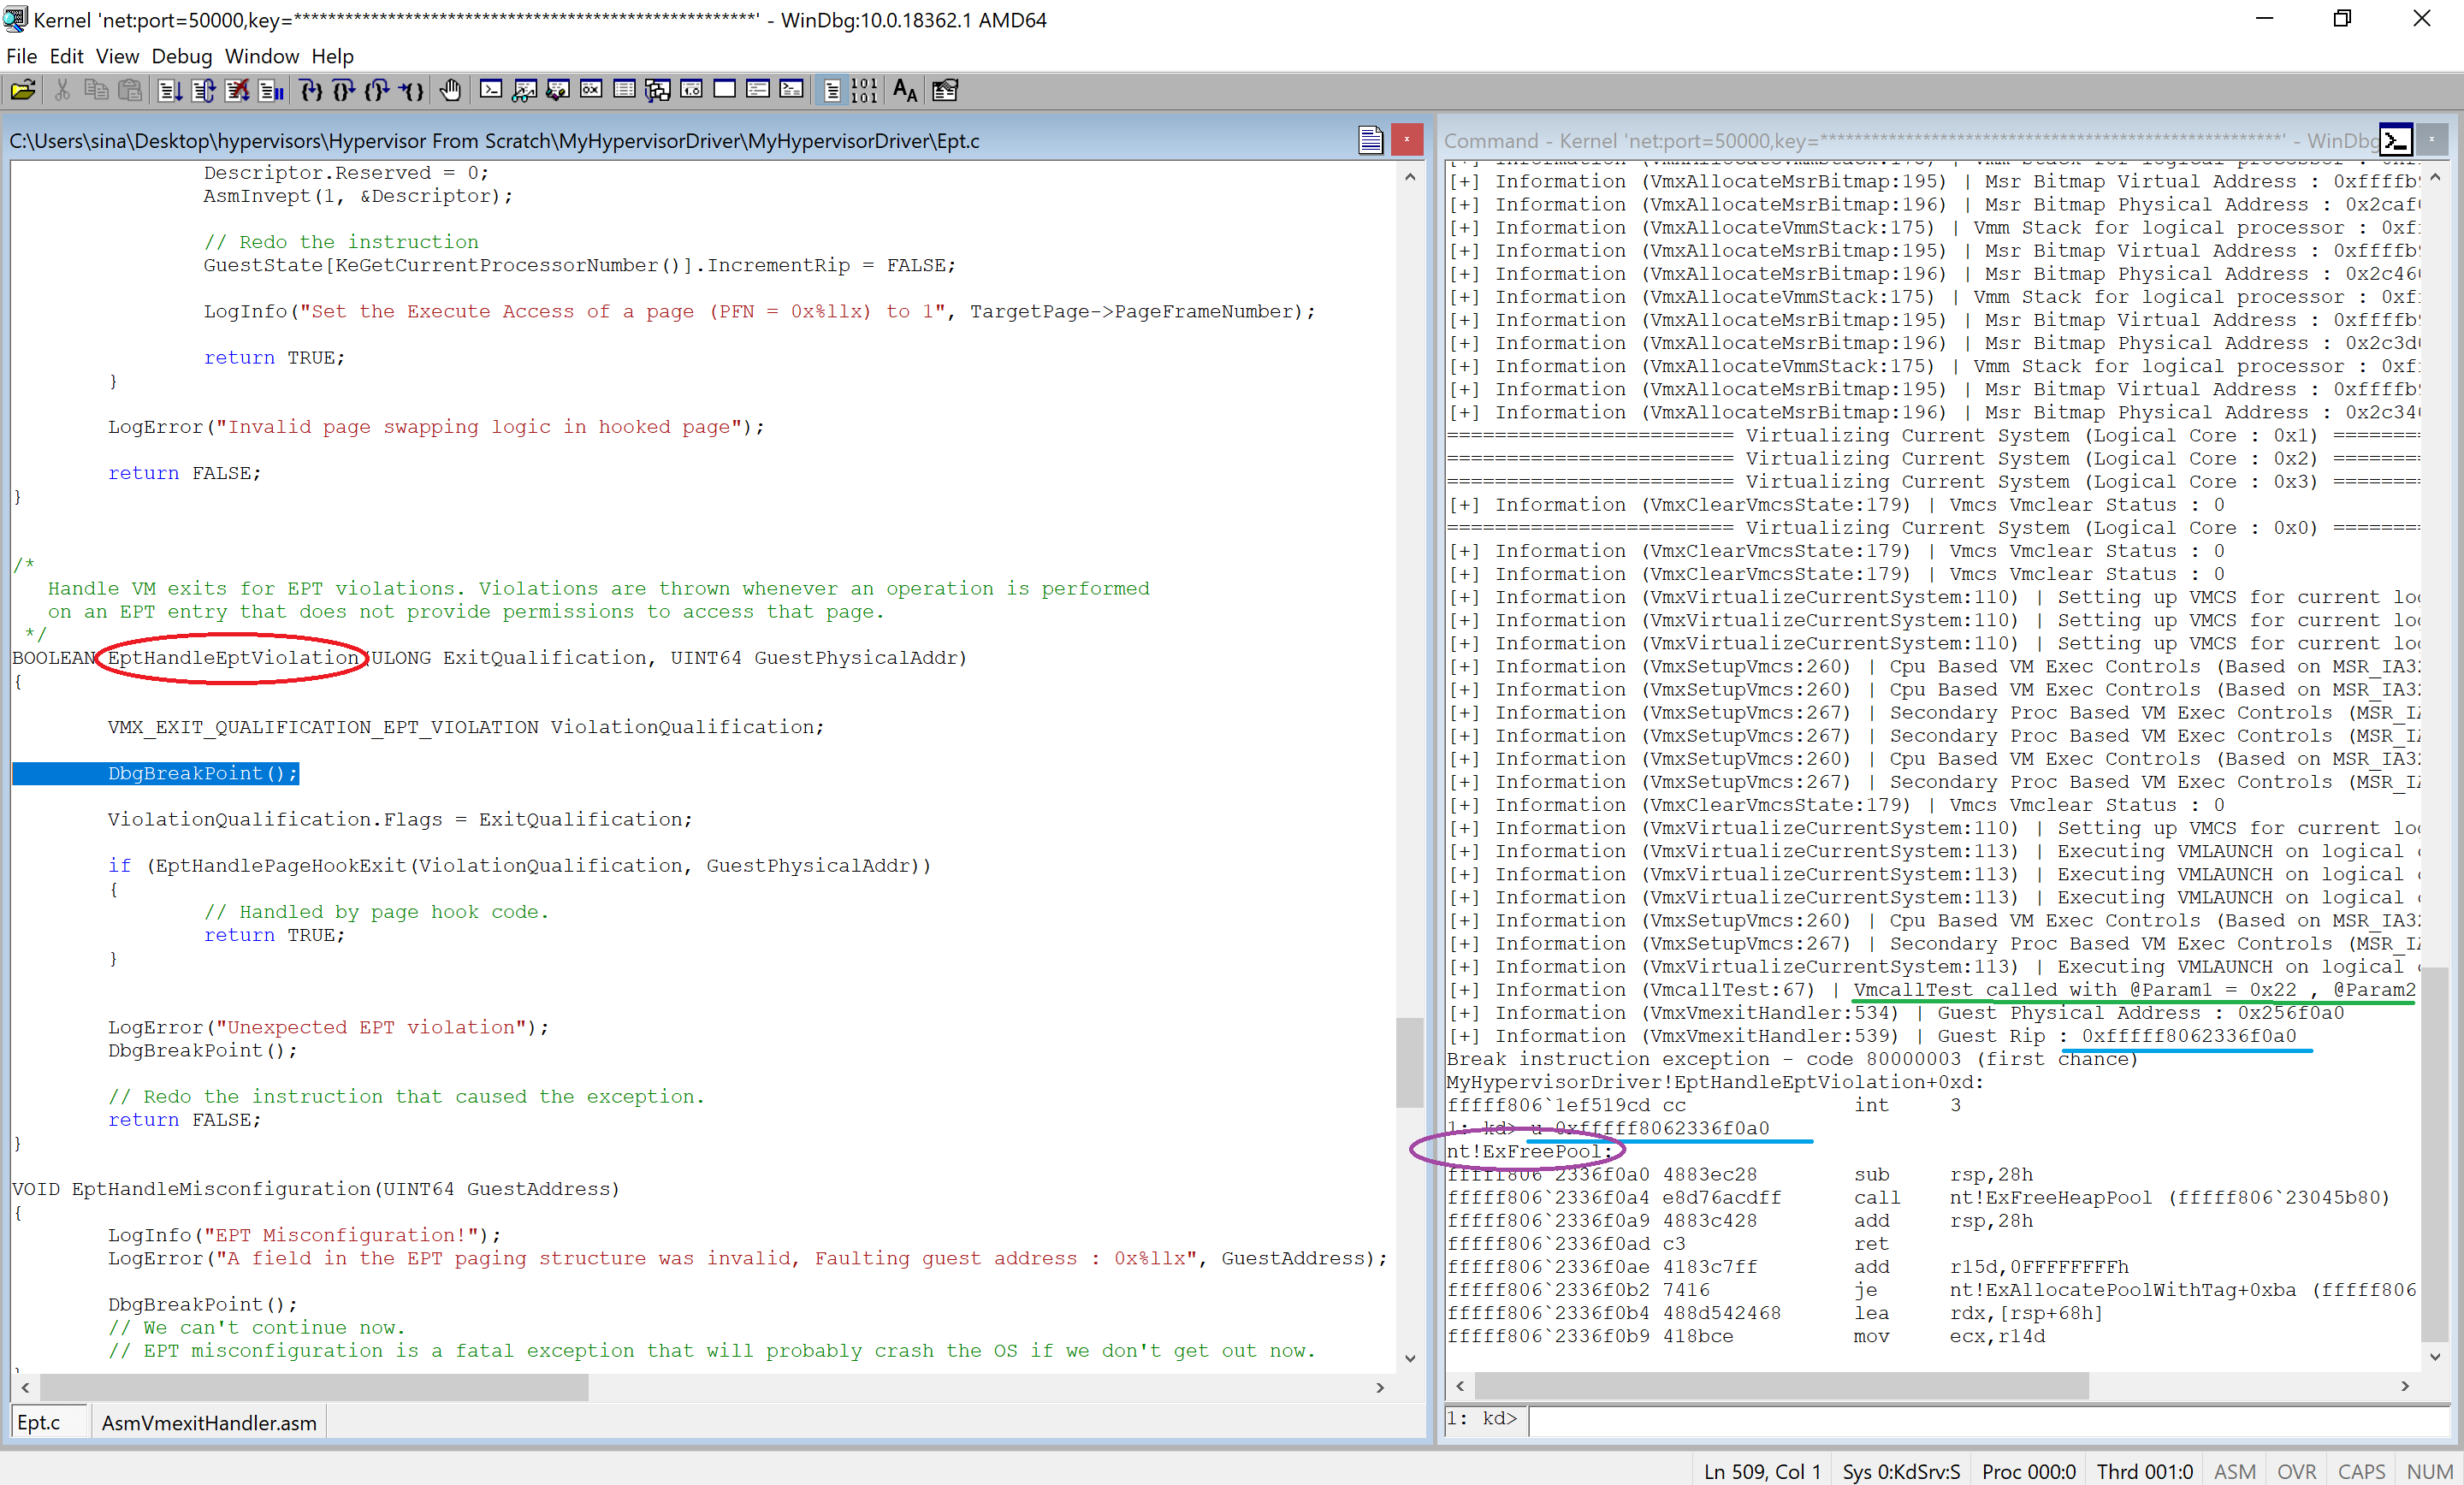Toggle the OVR indicator in status bar
Viewport: 2464px width, 1485px height.
(x=2297, y=1471)
